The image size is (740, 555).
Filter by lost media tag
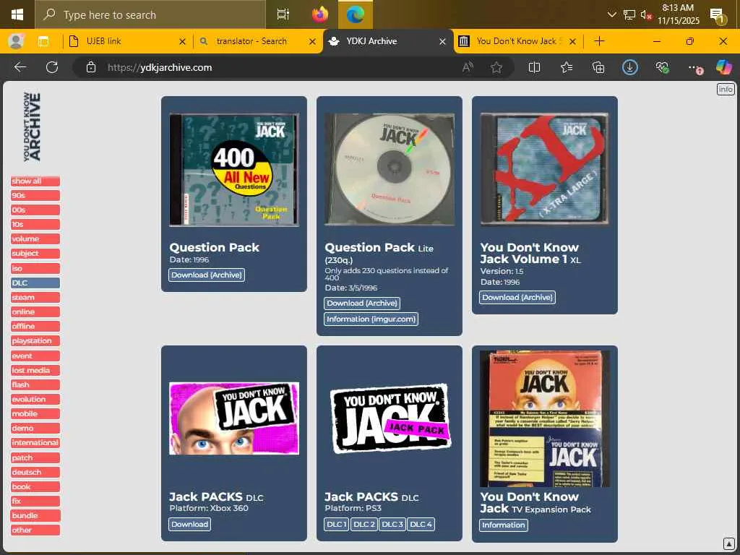pyautogui.click(x=35, y=371)
